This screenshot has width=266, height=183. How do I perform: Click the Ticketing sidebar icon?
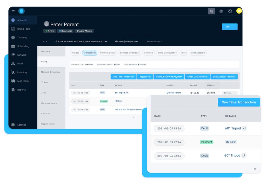[x=13, y=37]
